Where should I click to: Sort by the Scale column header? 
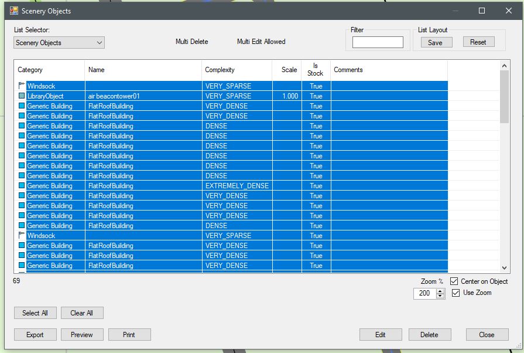click(287, 70)
